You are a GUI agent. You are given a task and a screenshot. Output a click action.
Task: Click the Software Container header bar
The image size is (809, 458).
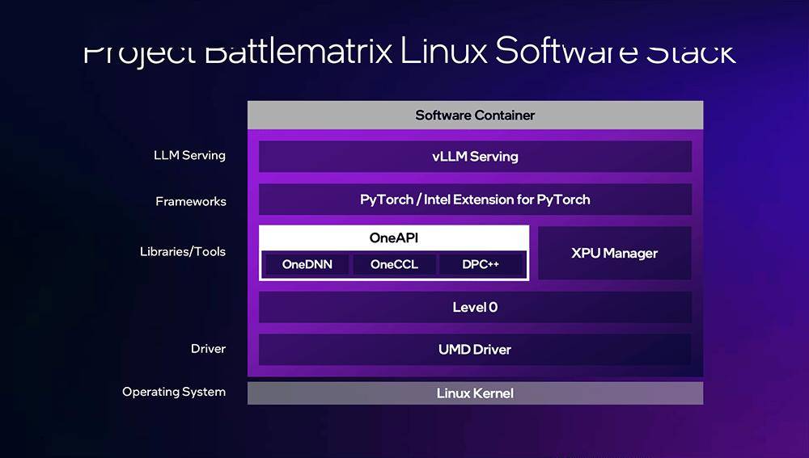[475, 115]
